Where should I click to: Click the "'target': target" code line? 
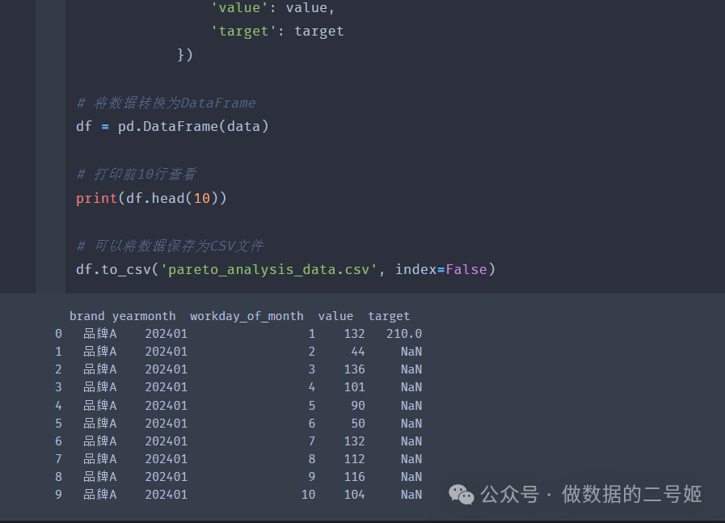(277, 31)
